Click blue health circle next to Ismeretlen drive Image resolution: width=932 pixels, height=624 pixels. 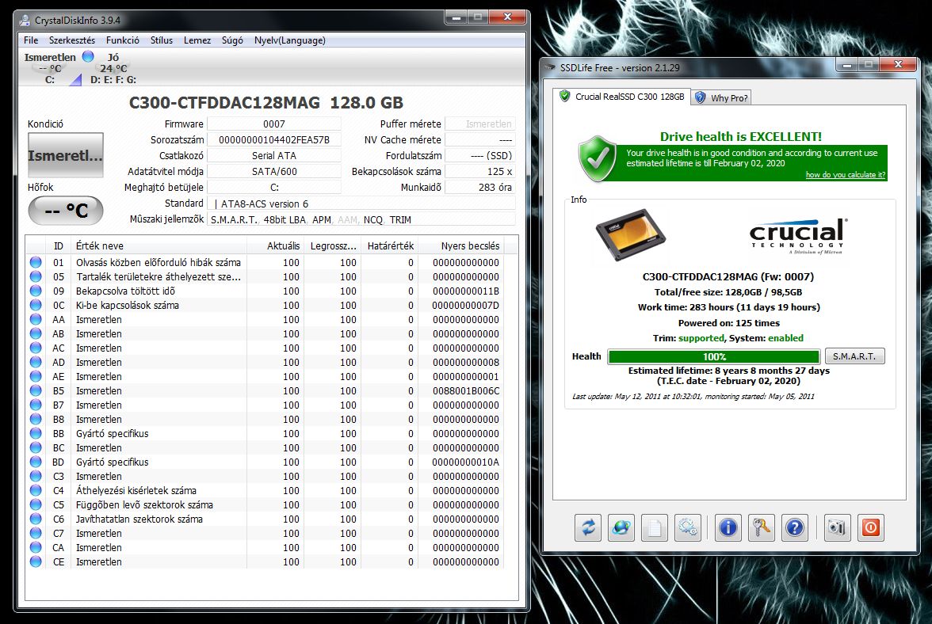(88, 56)
